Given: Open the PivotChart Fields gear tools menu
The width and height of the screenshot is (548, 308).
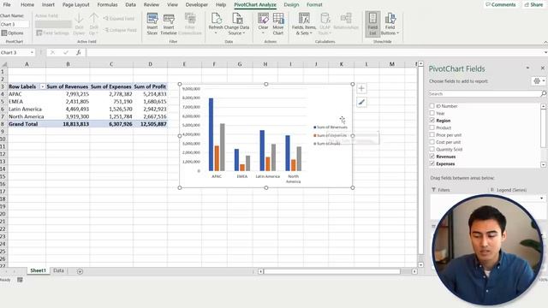Looking at the screenshot, I should (x=539, y=81).
